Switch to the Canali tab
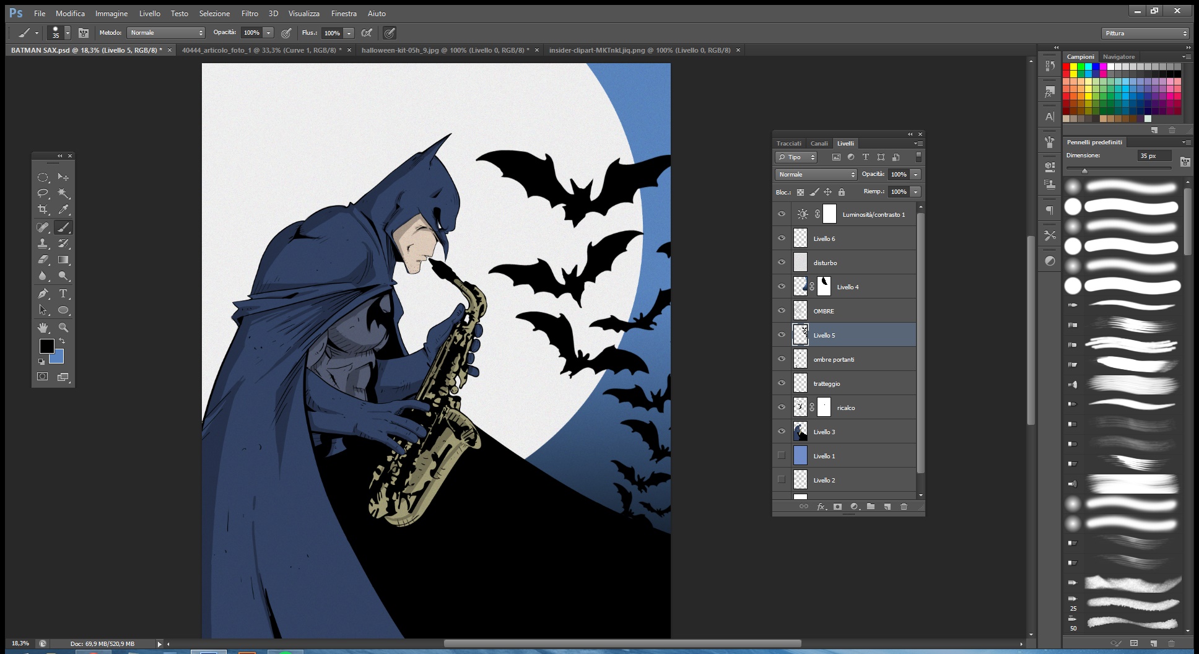Screen dimensions: 1199x654 click(x=819, y=143)
